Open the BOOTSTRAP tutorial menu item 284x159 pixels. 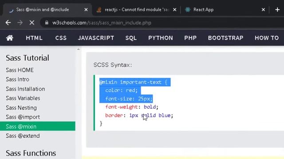coord(226,38)
